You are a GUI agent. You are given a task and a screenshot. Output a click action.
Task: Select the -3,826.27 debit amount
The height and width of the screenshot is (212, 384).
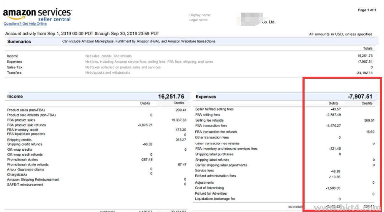click(x=145, y=125)
